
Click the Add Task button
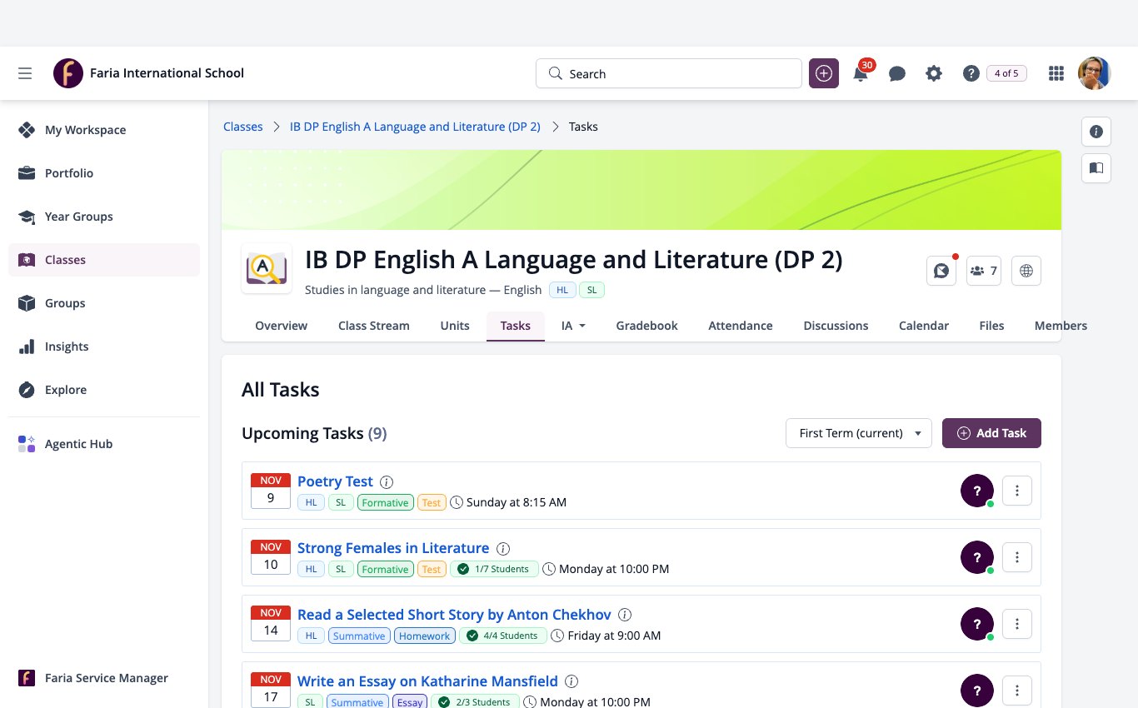coord(991,433)
